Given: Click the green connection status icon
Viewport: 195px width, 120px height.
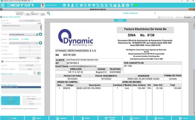Looking at the screenshot, I should 136,5.
